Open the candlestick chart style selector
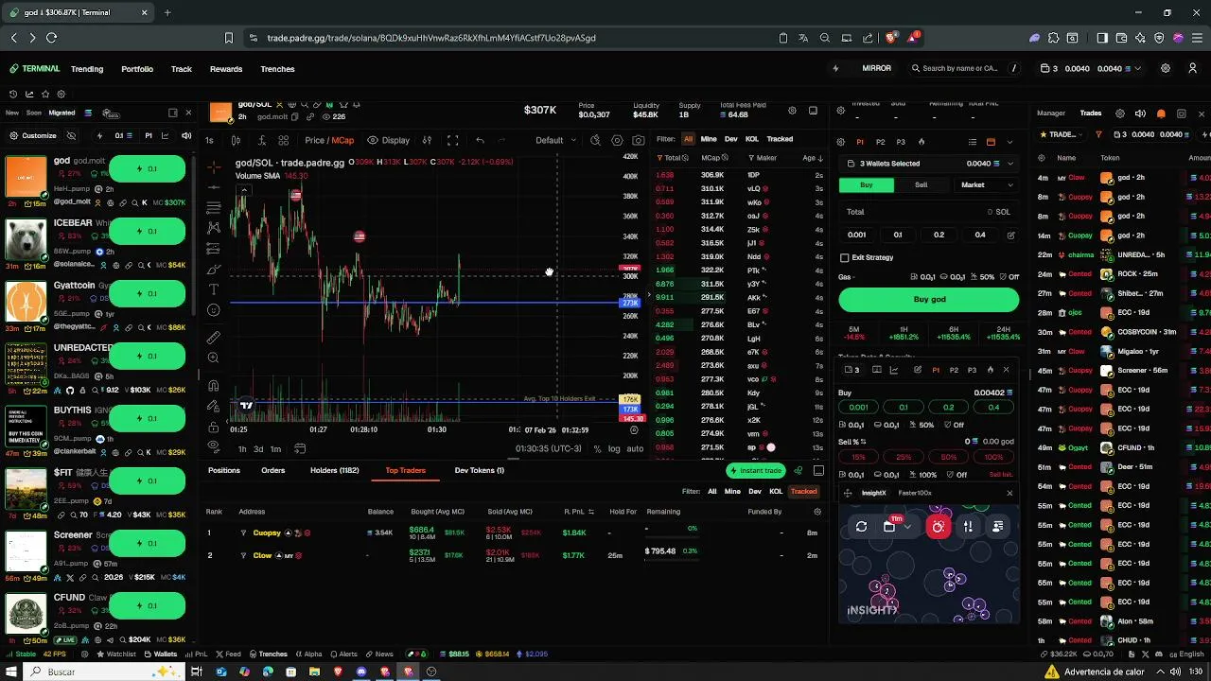Image resolution: width=1211 pixels, height=681 pixels. click(x=236, y=140)
